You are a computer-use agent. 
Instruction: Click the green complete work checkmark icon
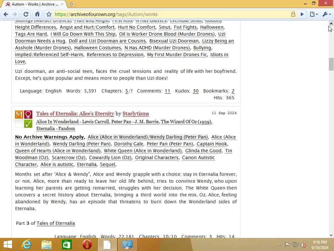pos(28,124)
